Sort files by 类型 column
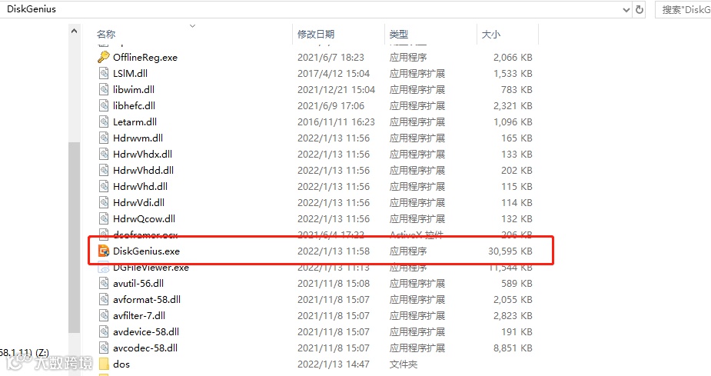The width and height of the screenshot is (711, 376). tap(399, 34)
